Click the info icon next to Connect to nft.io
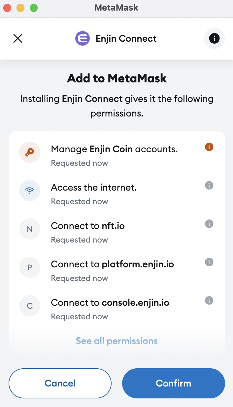Image resolution: width=233 pixels, height=407 pixels. (x=209, y=224)
